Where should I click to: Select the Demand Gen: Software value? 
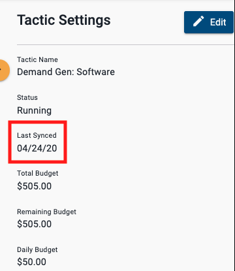pyautogui.click(x=66, y=72)
